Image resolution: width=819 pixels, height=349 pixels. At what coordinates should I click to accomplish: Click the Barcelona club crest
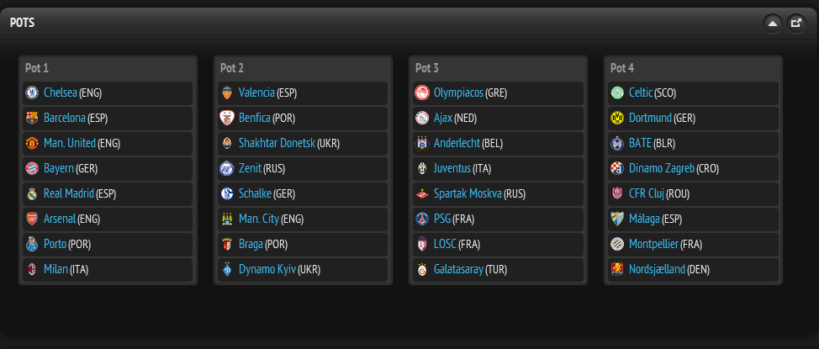pyautogui.click(x=31, y=118)
